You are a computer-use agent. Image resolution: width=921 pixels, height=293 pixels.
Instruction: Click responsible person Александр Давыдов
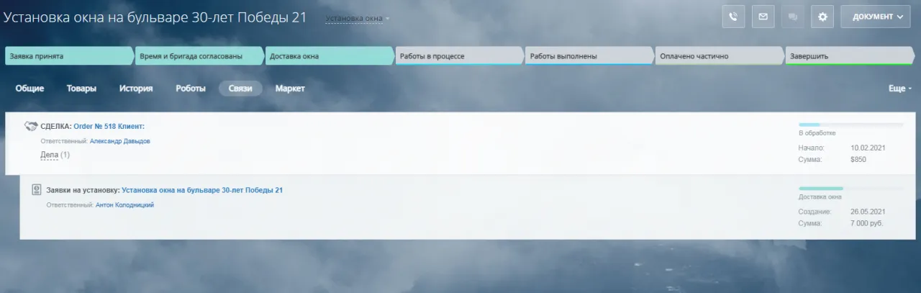click(x=119, y=141)
